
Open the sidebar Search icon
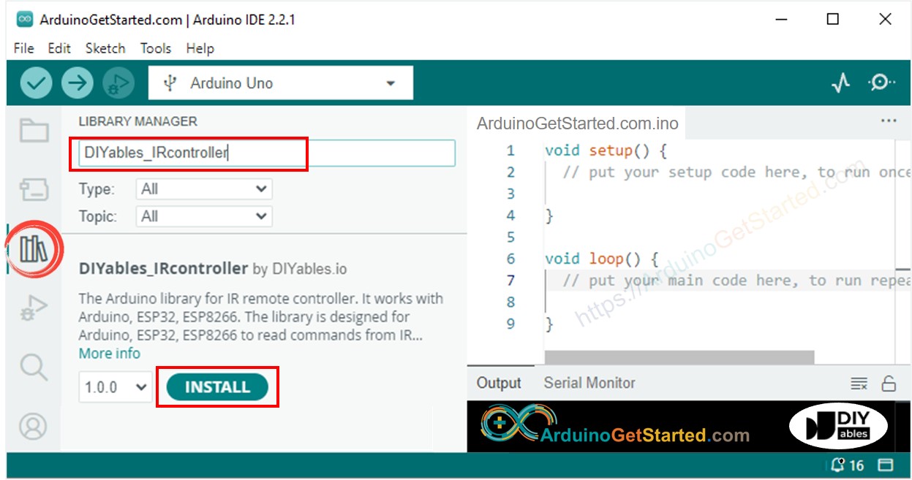pos(34,367)
